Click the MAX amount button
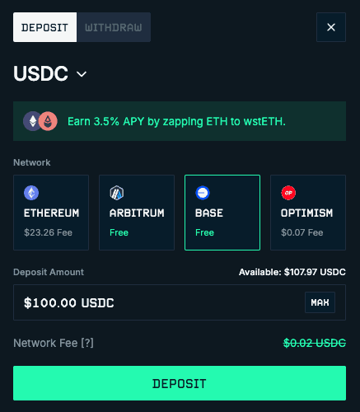360x412 pixels. point(320,302)
